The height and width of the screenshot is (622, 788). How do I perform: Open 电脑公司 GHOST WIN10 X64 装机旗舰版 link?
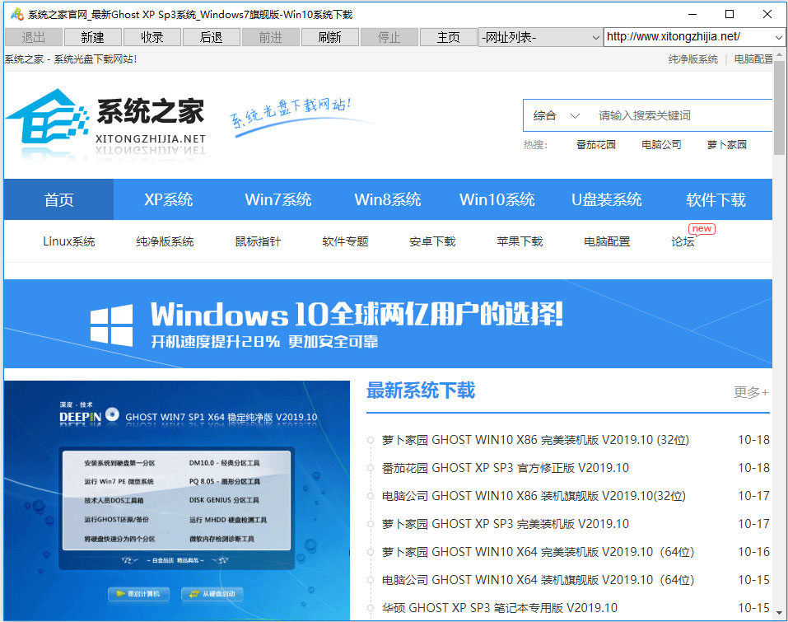coord(538,580)
